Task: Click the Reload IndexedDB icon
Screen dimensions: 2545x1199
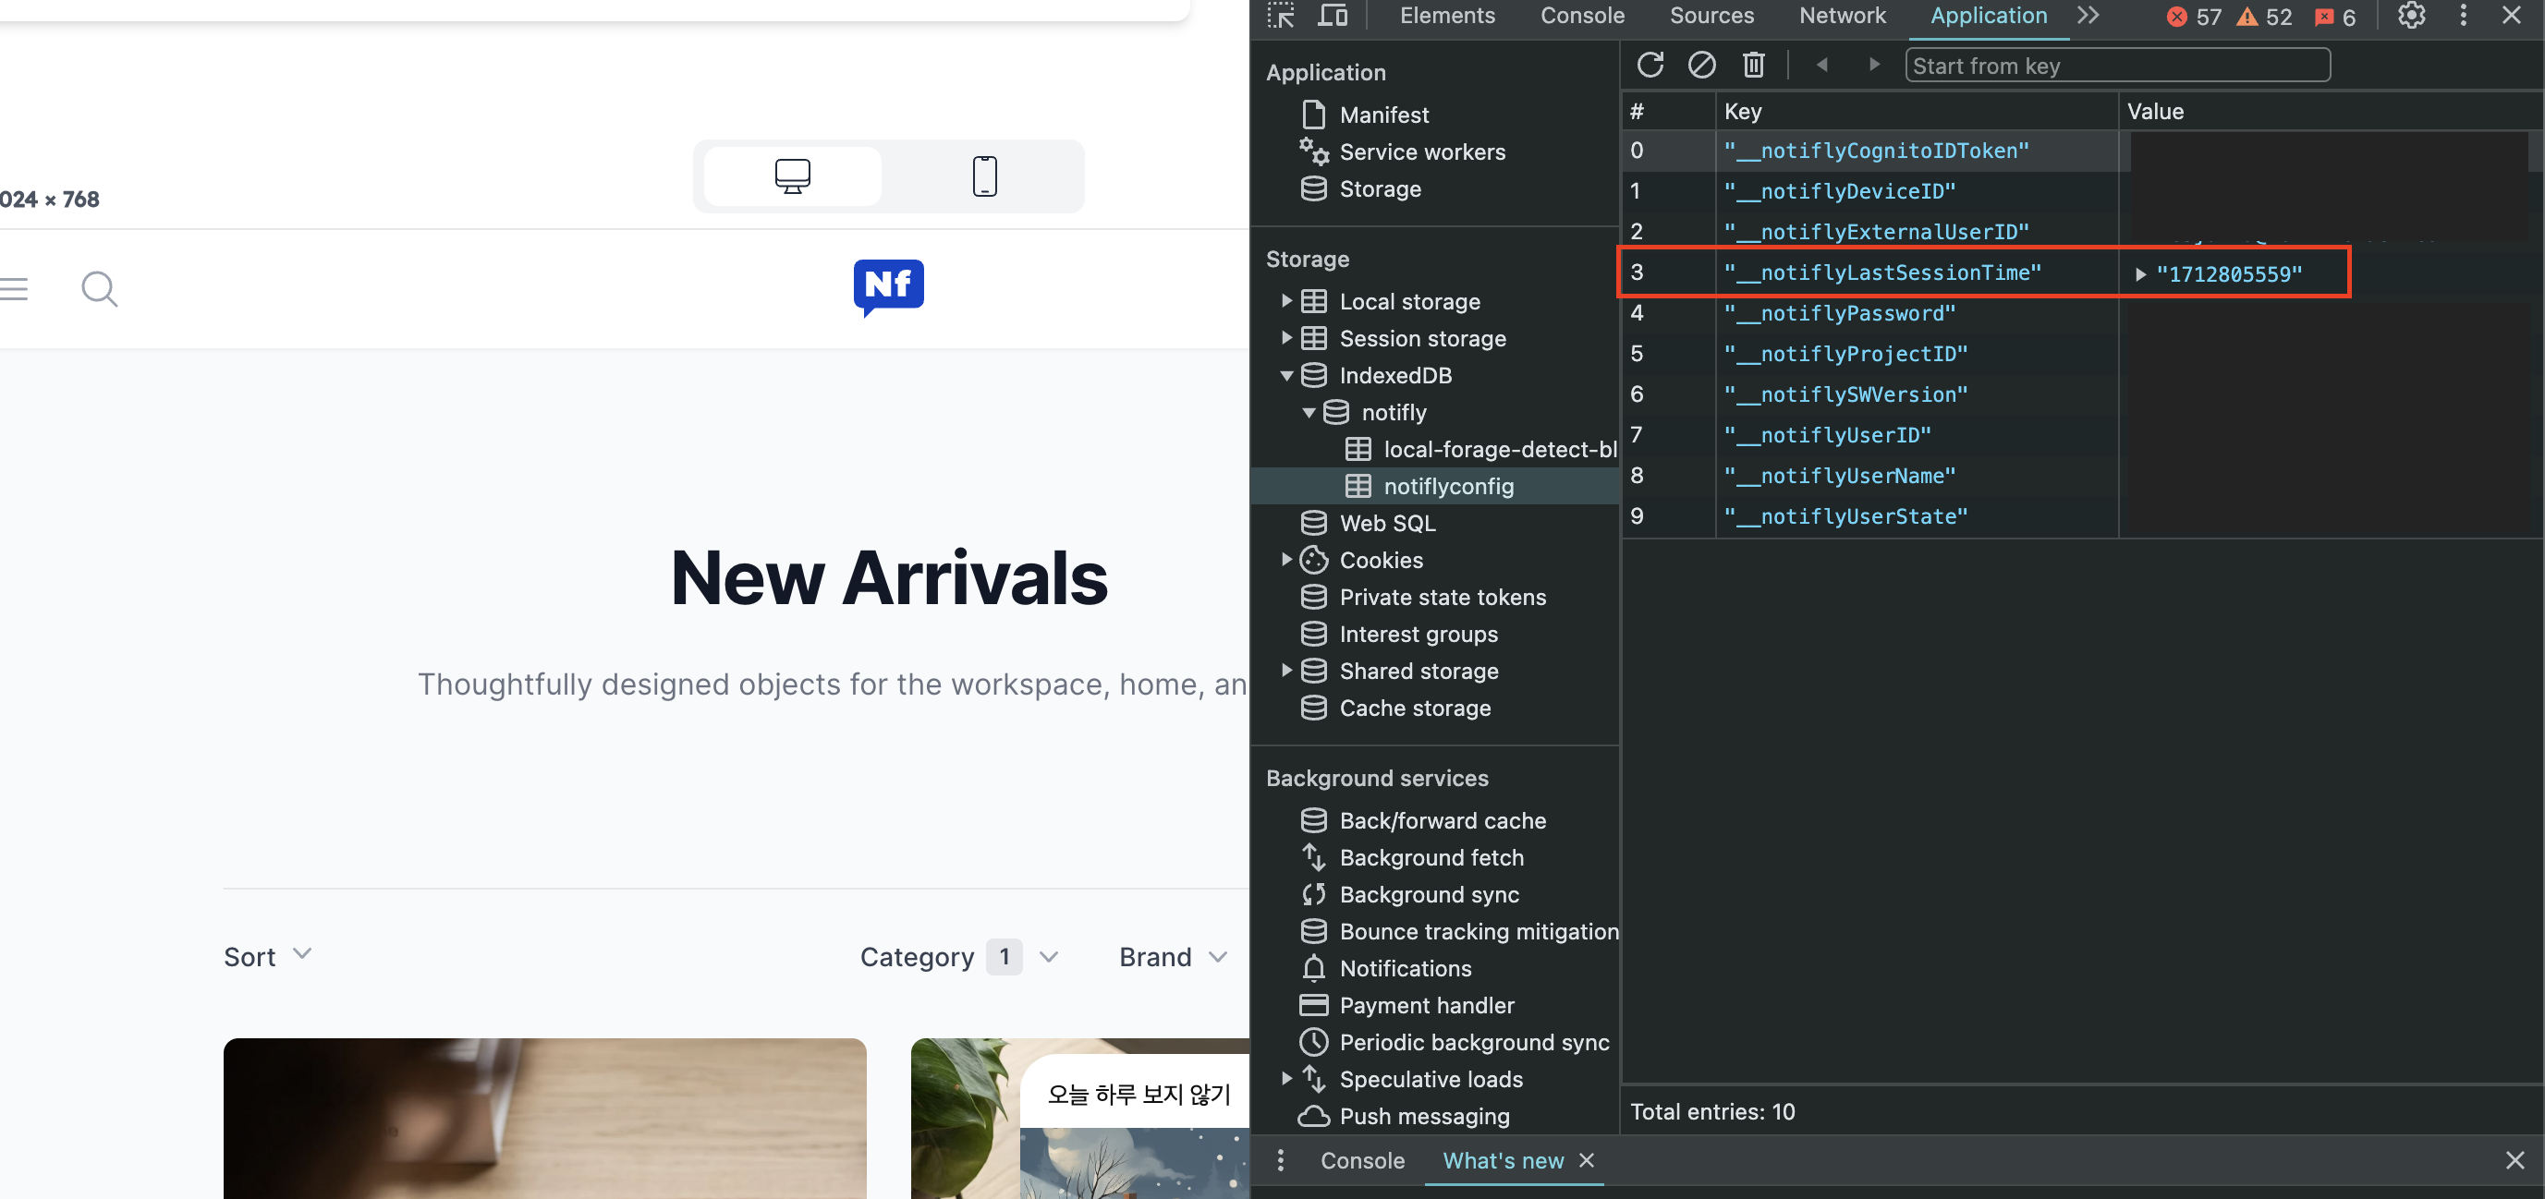Action: click(1649, 65)
